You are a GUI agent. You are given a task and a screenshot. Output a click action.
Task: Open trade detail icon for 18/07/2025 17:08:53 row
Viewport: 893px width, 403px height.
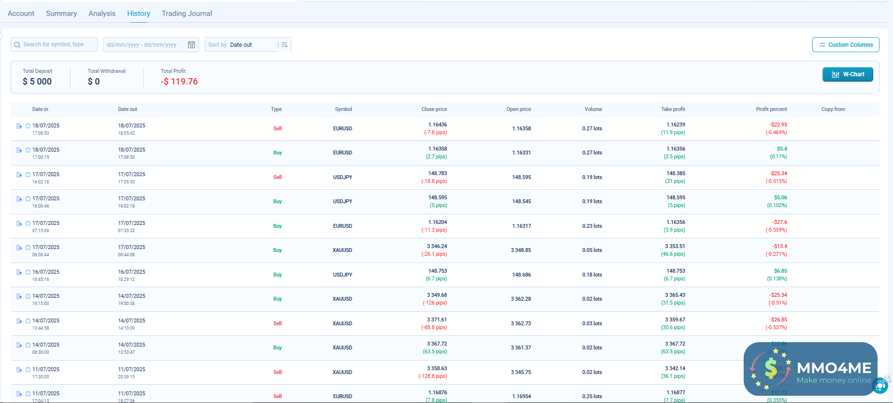pyautogui.click(x=19, y=126)
